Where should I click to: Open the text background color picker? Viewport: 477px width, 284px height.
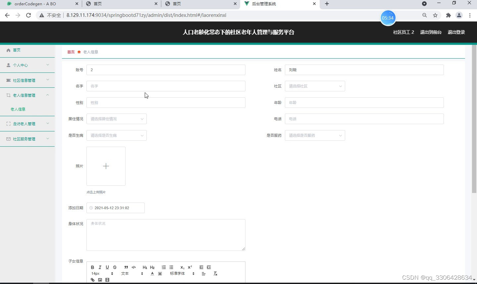point(160,273)
